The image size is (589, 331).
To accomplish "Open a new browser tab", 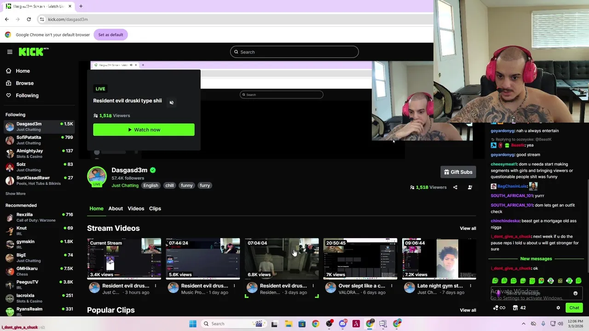I will click(x=81, y=6).
